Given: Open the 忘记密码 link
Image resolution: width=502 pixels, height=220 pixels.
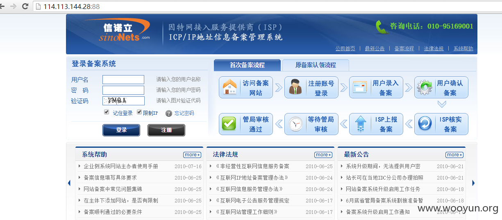Looking at the screenshot, I should tap(184, 113).
